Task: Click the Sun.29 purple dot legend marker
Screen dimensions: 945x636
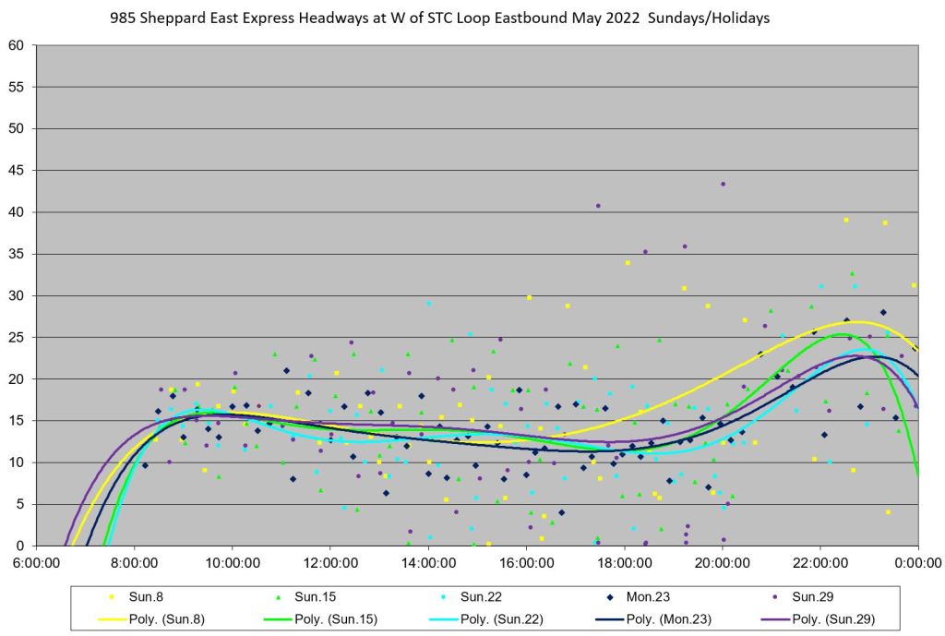Action: click(x=775, y=596)
